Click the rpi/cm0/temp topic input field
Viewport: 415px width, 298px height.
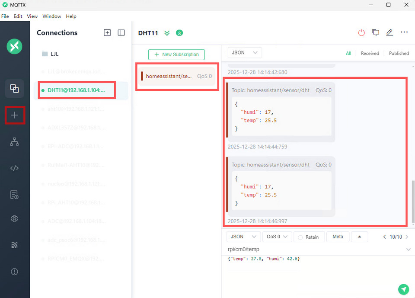coord(316,250)
